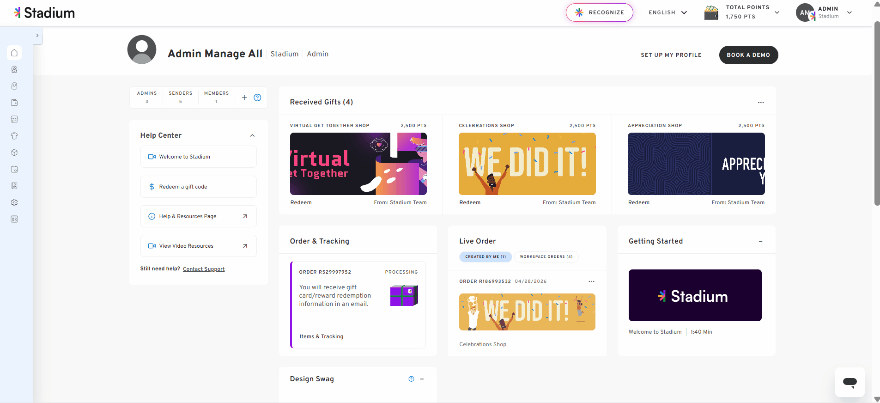The width and height of the screenshot is (880, 403).
Task: Open the grid apps icon in sidebar
Action: pos(14,219)
